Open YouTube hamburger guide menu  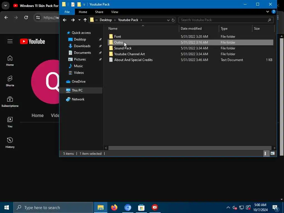point(10,41)
